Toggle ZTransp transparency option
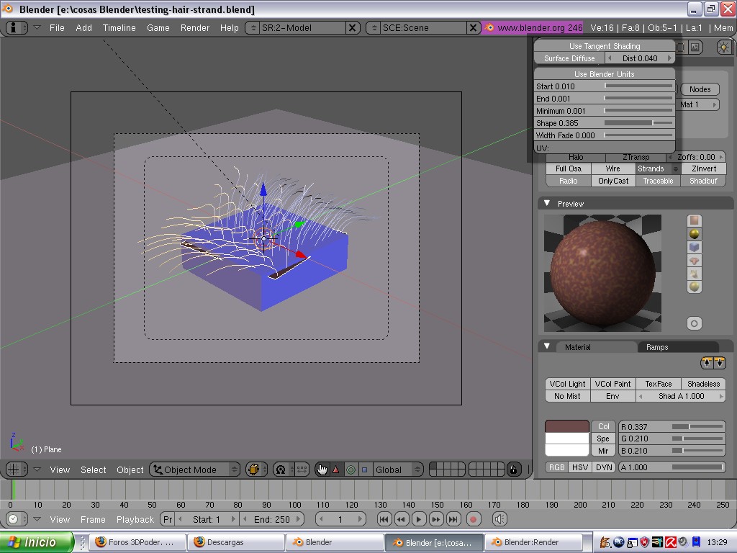 pyautogui.click(x=636, y=157)
